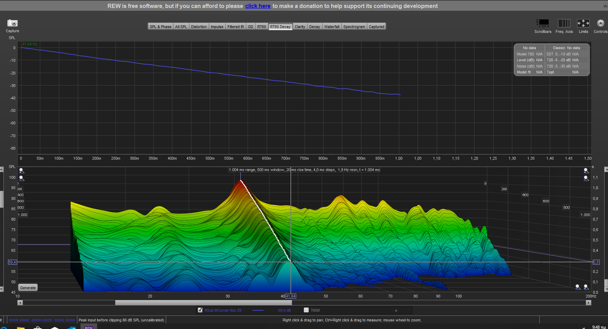Open the Controls gear panel

point(600,23)
